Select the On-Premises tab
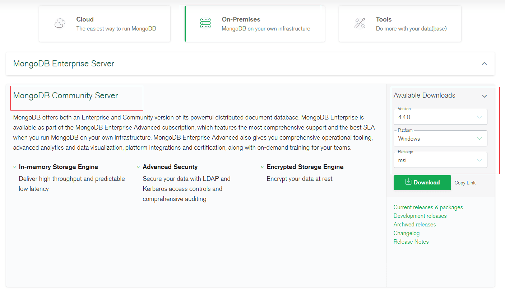 [x=253, y=24]
